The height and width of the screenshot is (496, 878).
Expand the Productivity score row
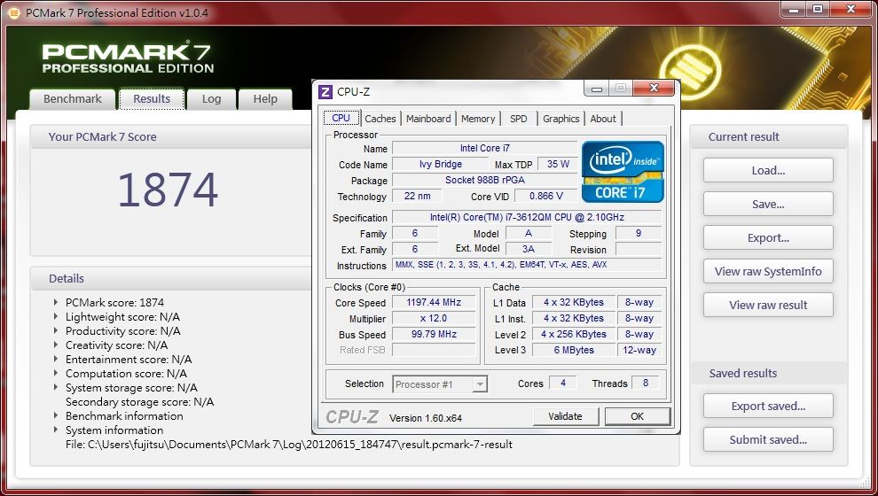tap(56, 331)
